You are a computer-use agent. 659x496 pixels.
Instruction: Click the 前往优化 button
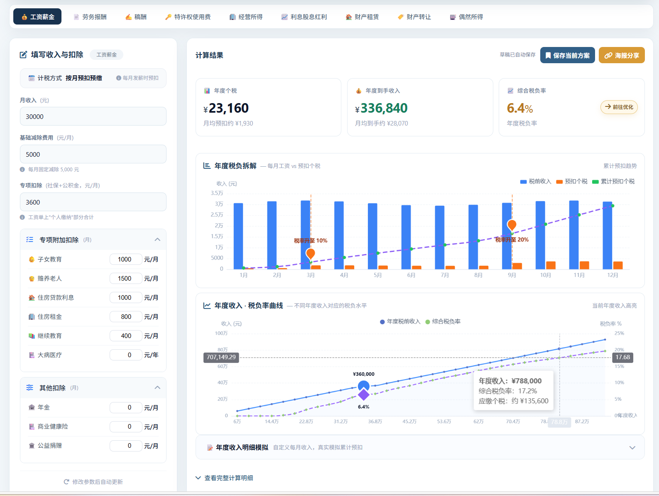pos(619,107)
